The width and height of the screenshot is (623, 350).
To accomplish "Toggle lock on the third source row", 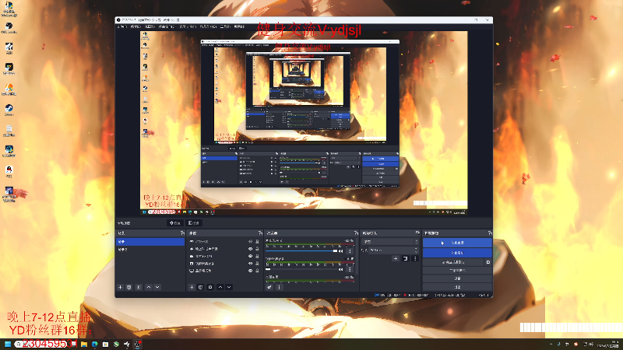I will 257,257.
